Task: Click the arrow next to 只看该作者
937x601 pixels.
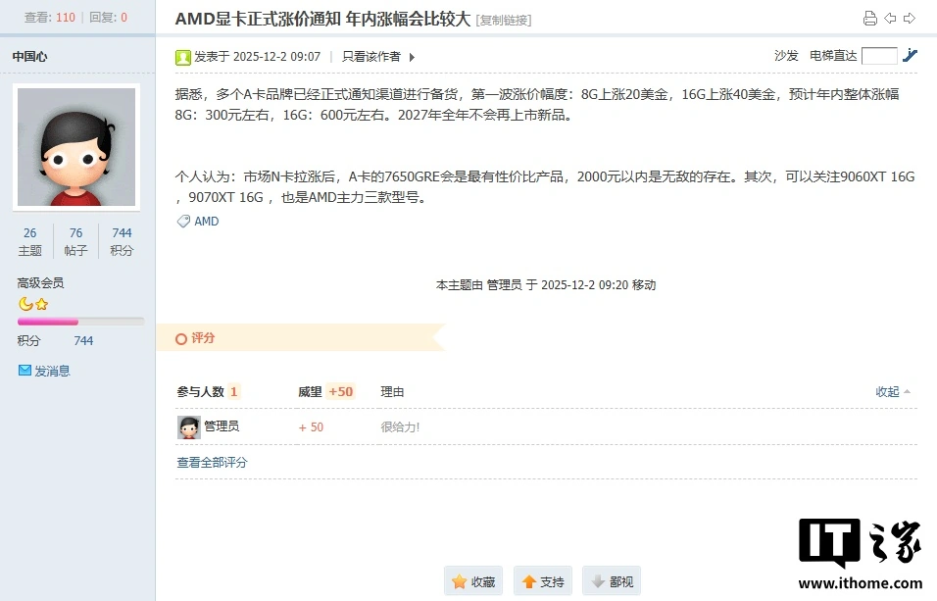Action: (x=413, y=57)
